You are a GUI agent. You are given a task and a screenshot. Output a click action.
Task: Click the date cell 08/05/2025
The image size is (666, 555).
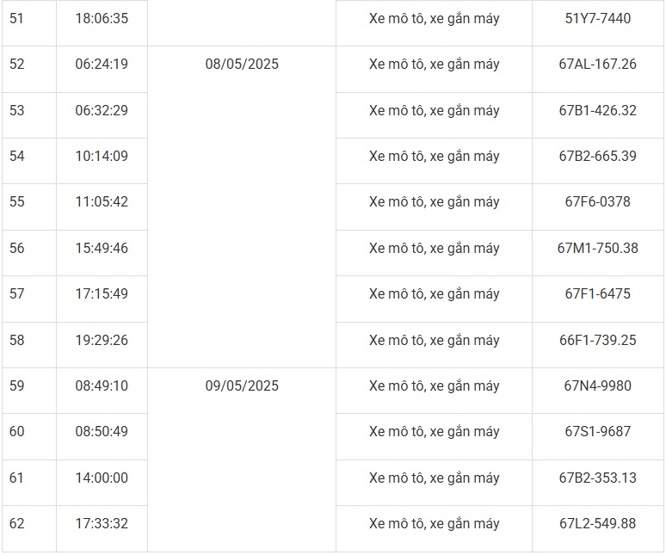click(x=242, y=65)
